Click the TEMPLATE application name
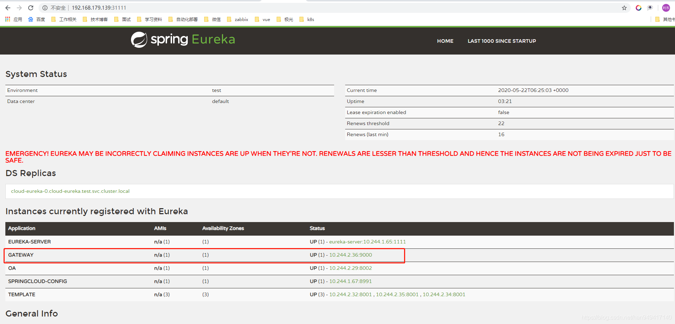The height and width of the screenshot is (324, 675). point(22,294)
